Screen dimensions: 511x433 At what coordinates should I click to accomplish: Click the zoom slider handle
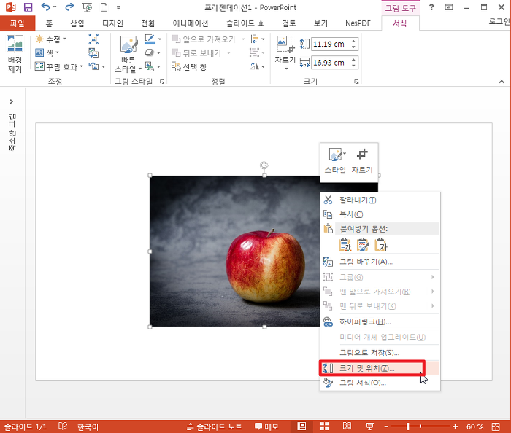click(407, 426)
